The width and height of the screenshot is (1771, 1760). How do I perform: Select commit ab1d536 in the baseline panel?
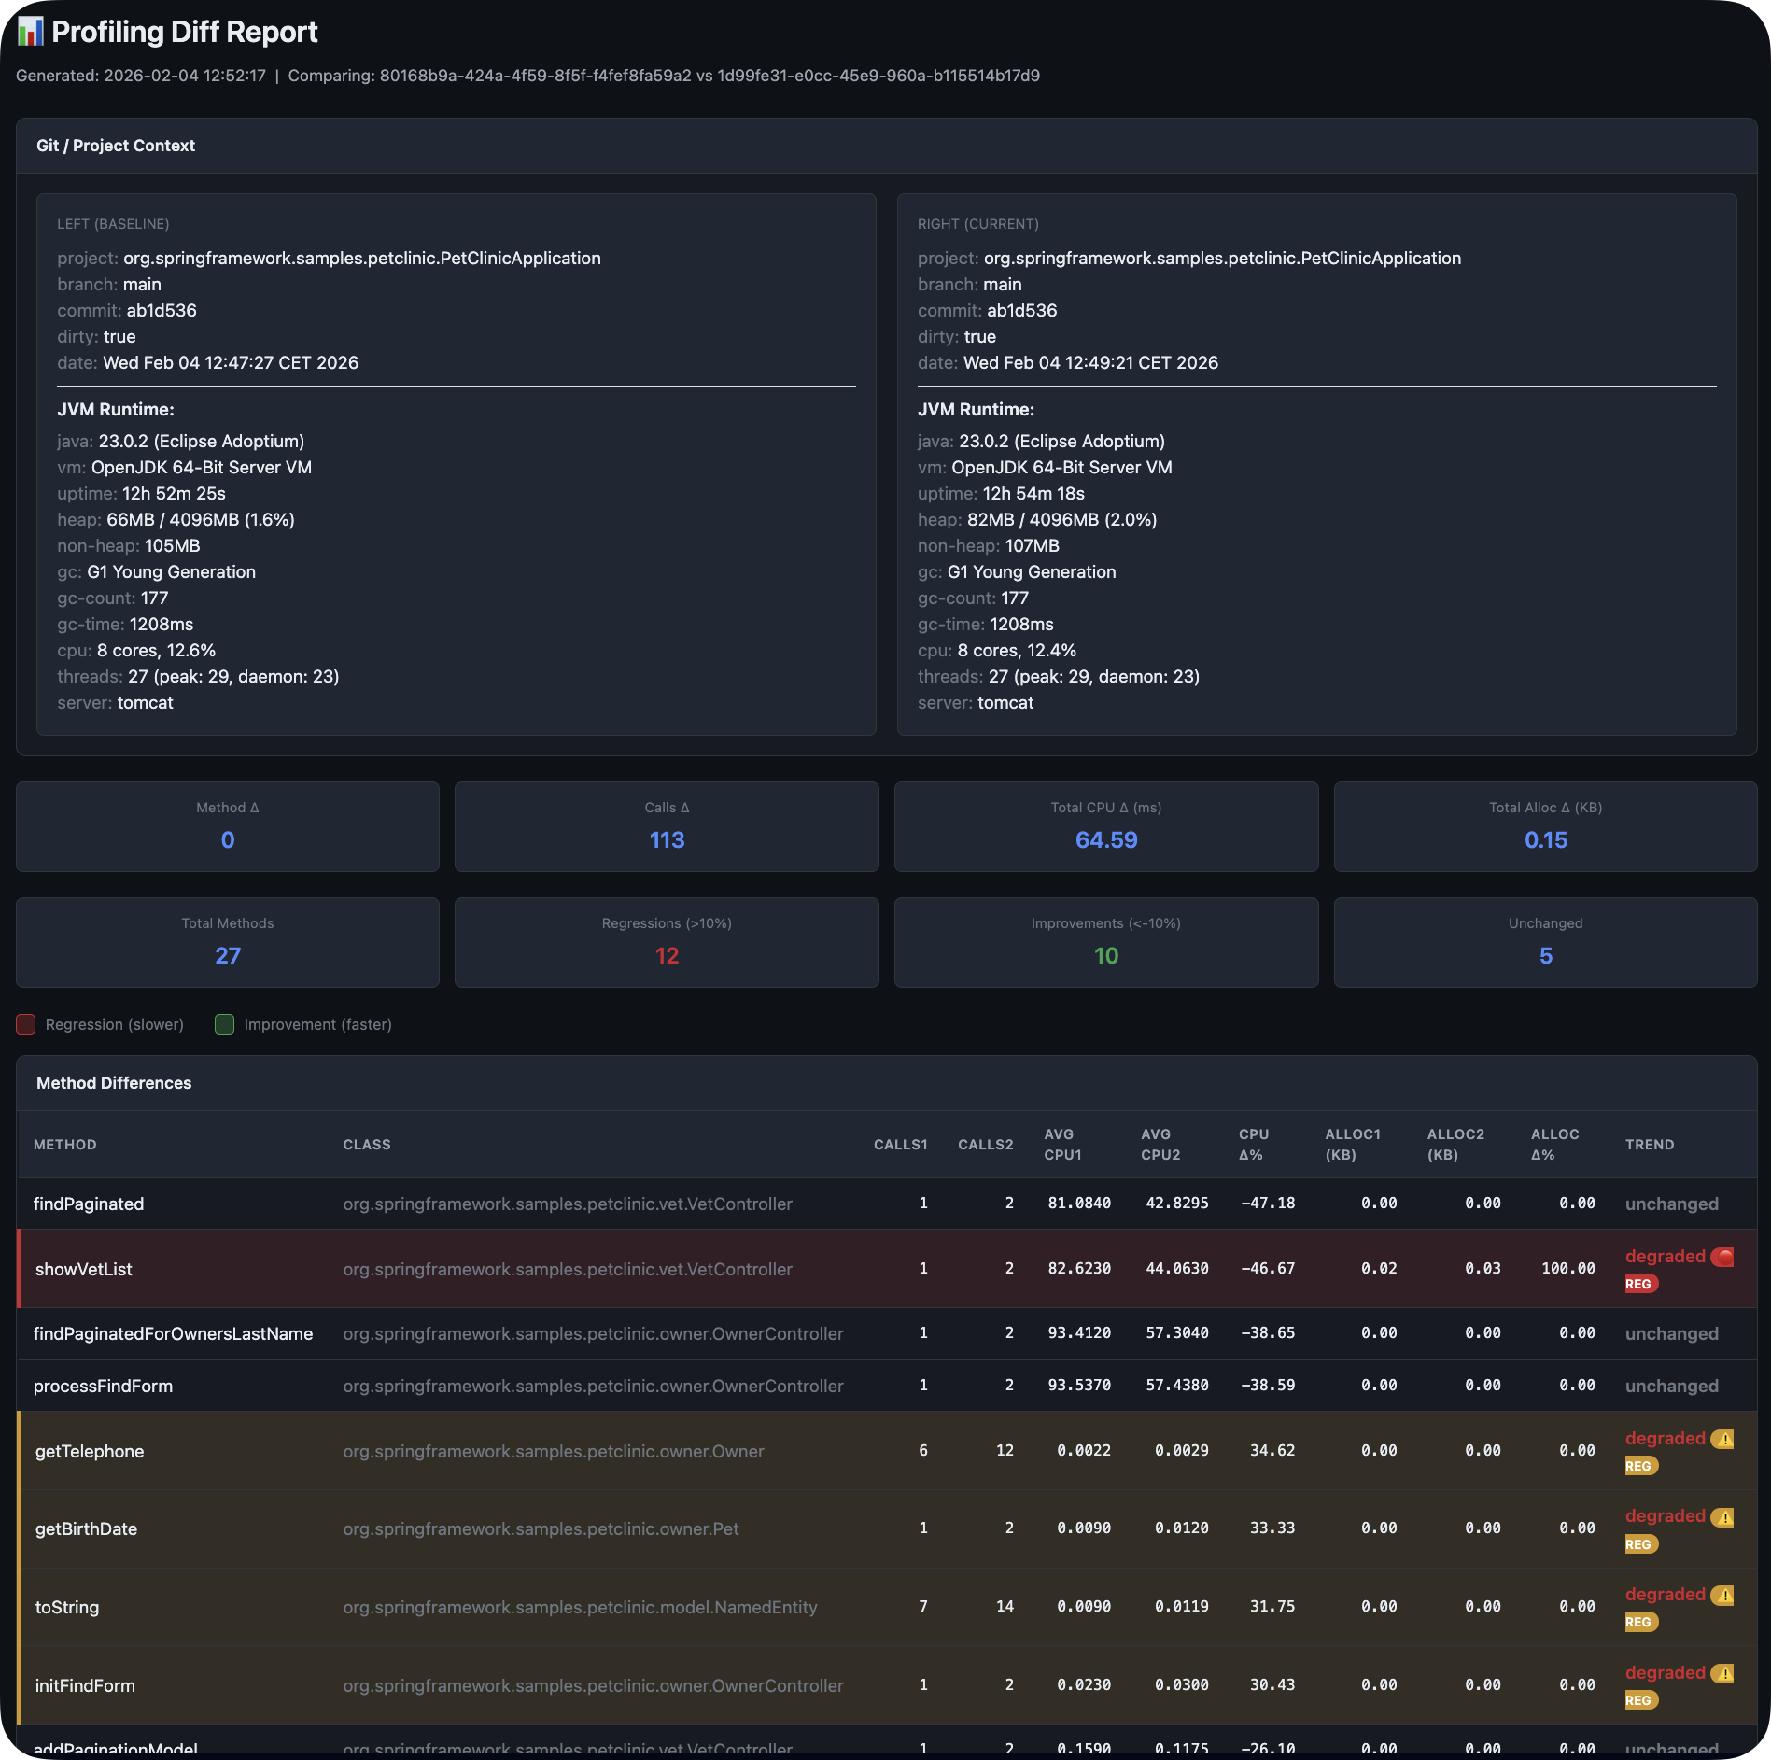[161, 310]
